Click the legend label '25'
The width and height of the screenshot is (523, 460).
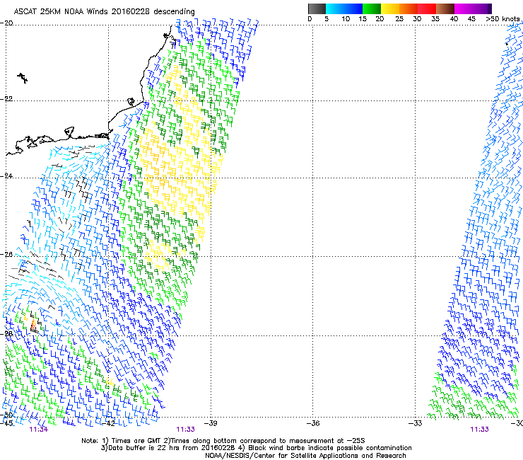(399, 19)
